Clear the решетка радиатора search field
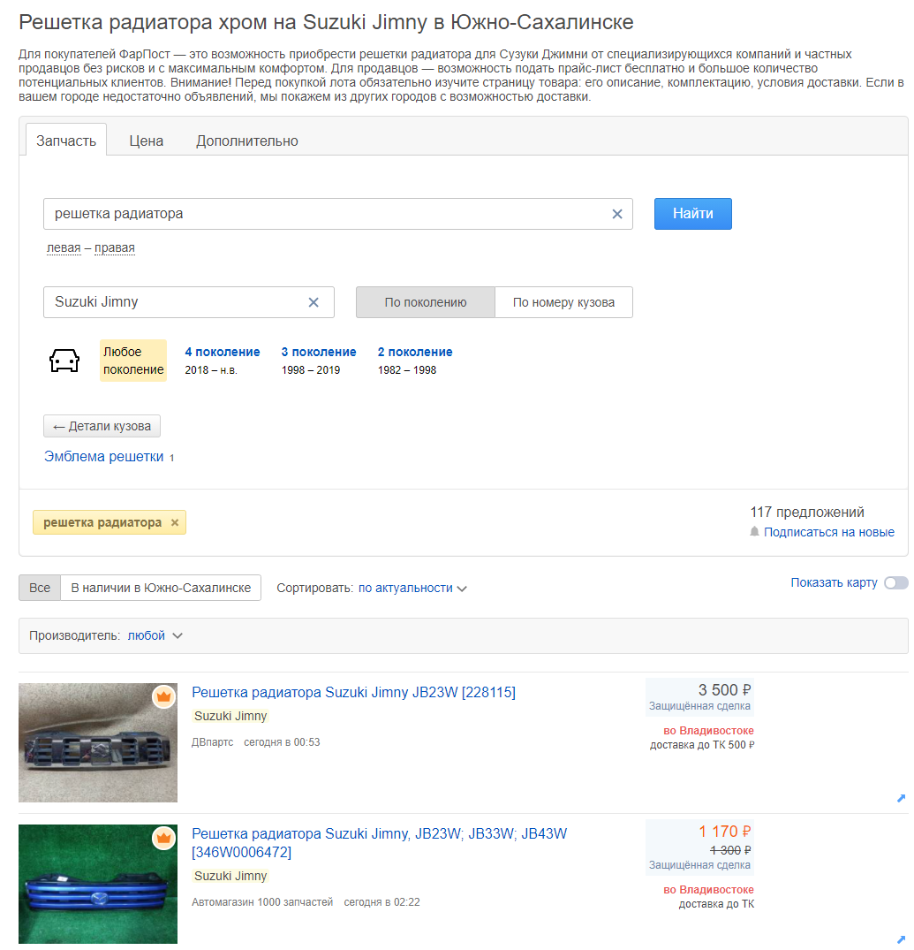Viewport: 914px width, 950px height. [616, 214]
